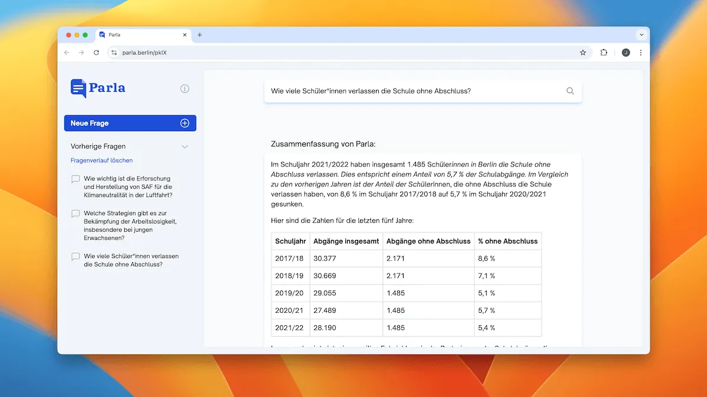Select the Parla browser tab
Screen dimensions: 707x397
pyautogui.click(x=141, y=35)
